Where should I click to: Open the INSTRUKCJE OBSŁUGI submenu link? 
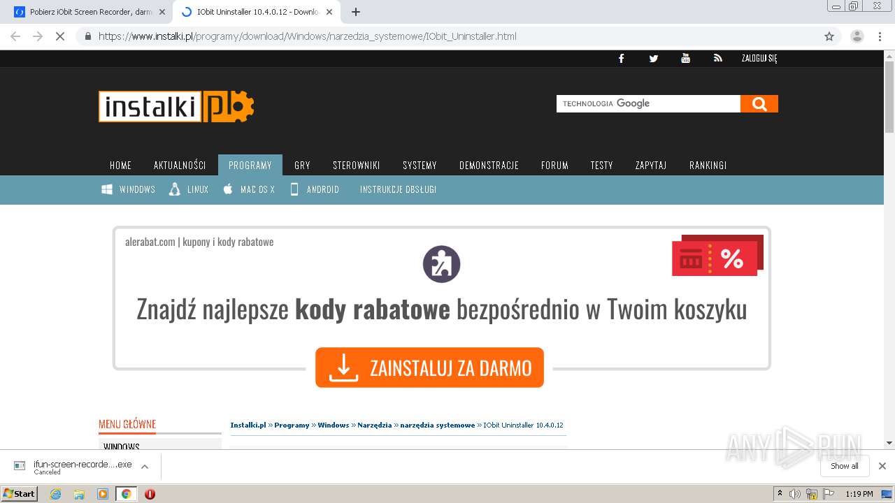click(398, 189)
